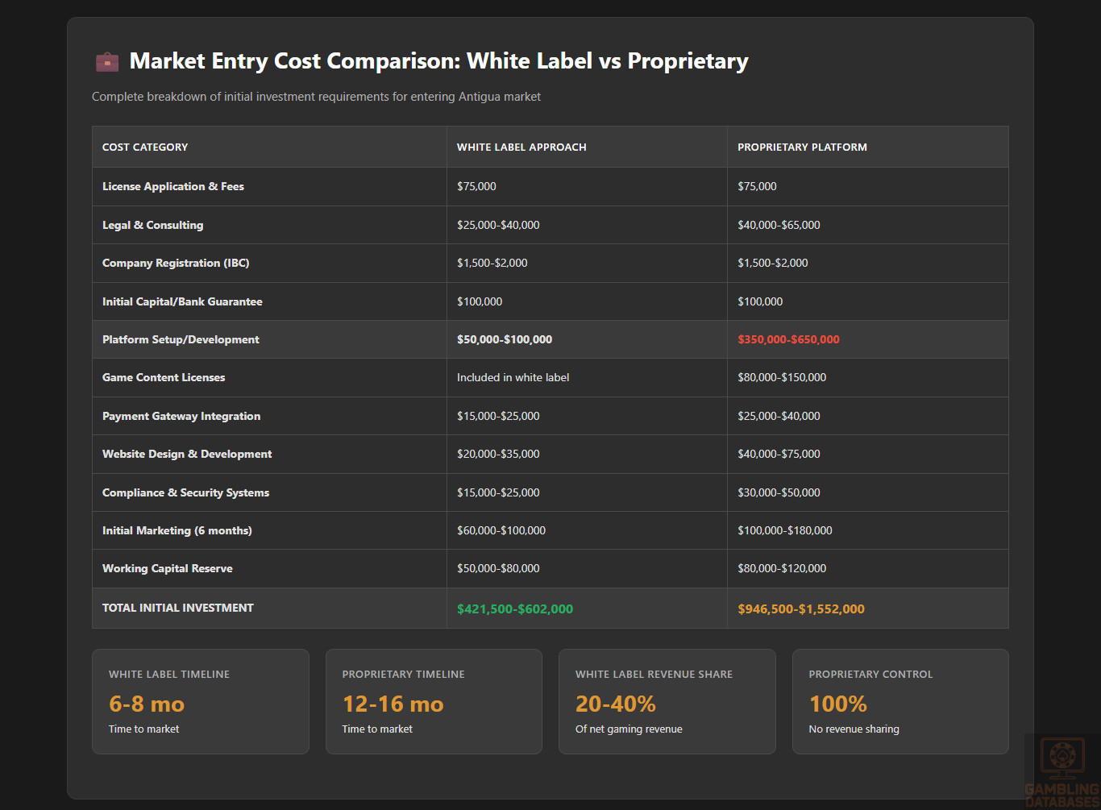The image size is (1101, 810).
Task: Select the Game Content Licenses row label
Action: [x=164, y=377]
